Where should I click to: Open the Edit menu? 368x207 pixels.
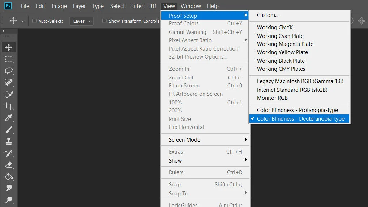40,6
